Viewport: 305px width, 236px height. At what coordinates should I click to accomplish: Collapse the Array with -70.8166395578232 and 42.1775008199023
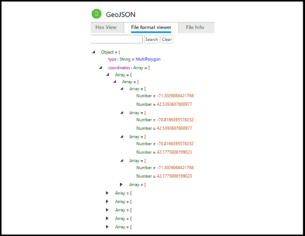coord(122,137)
